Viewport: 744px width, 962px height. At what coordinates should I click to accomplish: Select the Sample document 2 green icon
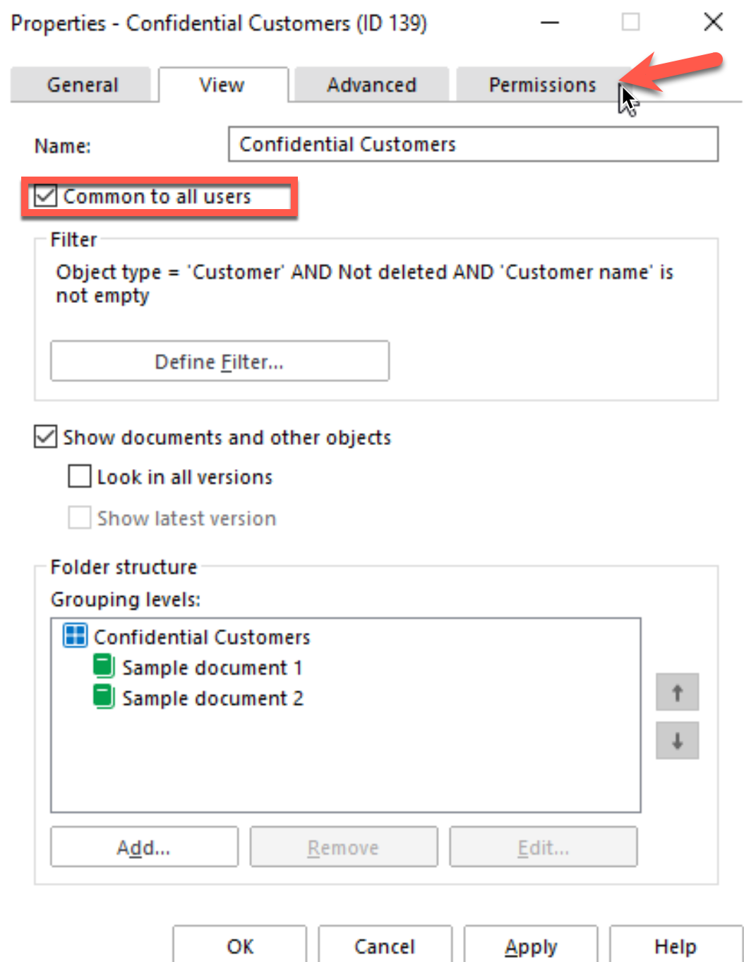coord(104,697)
